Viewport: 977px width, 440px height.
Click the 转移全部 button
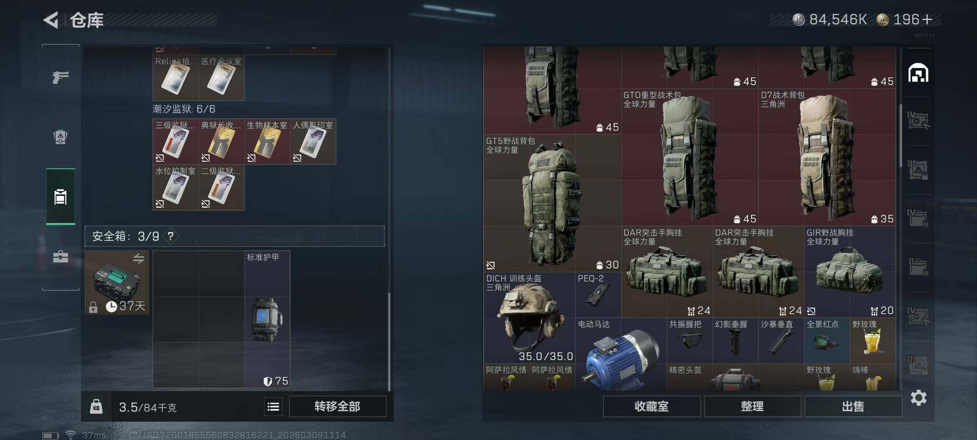(337, 406)
